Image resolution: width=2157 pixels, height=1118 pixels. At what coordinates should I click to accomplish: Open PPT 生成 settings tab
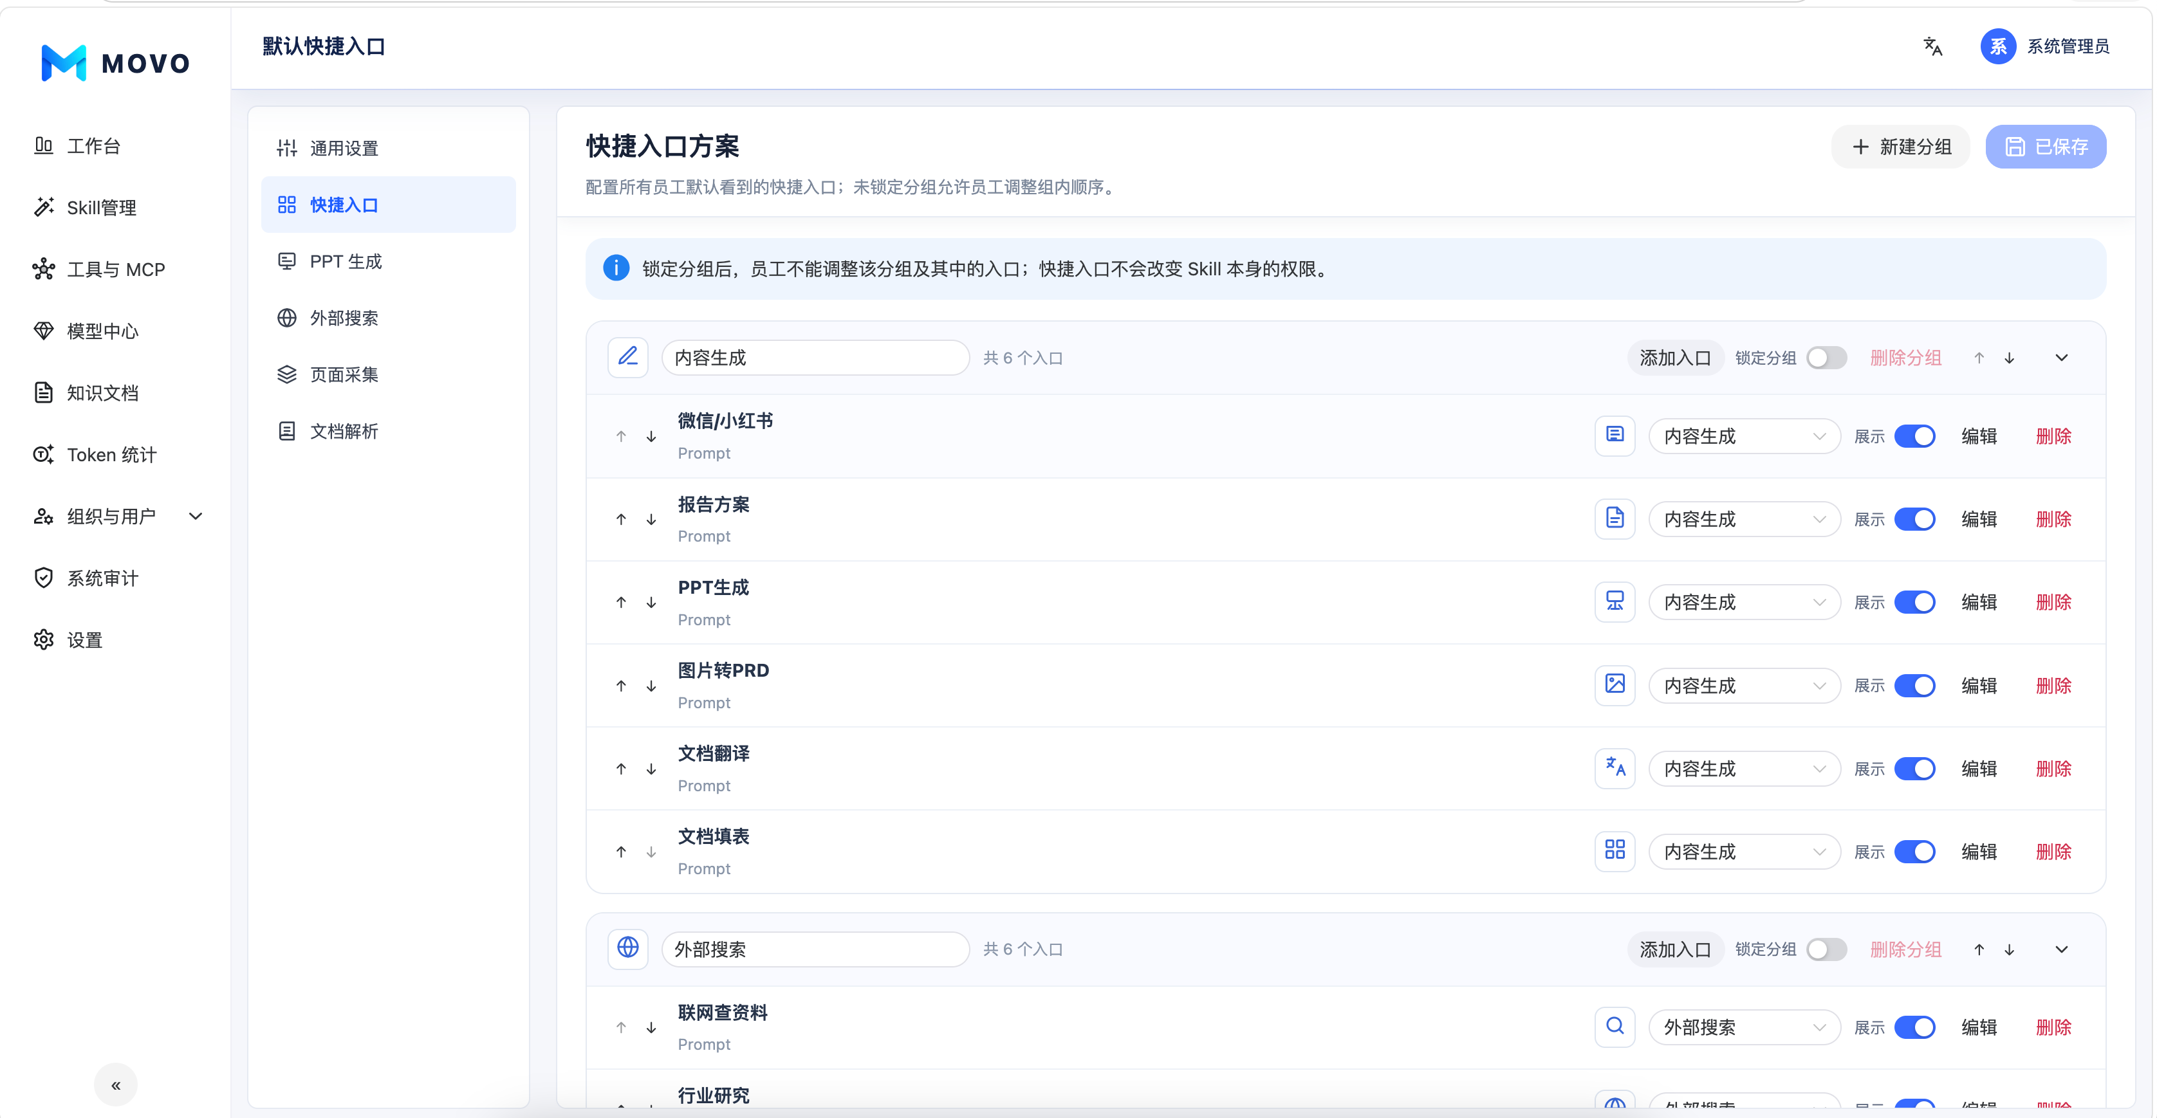(x=389, y=261)
